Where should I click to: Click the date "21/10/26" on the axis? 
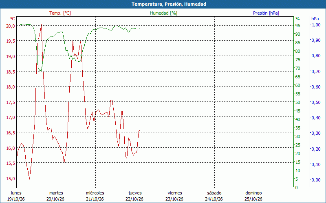pyautogui.click(x=95, y=199)
